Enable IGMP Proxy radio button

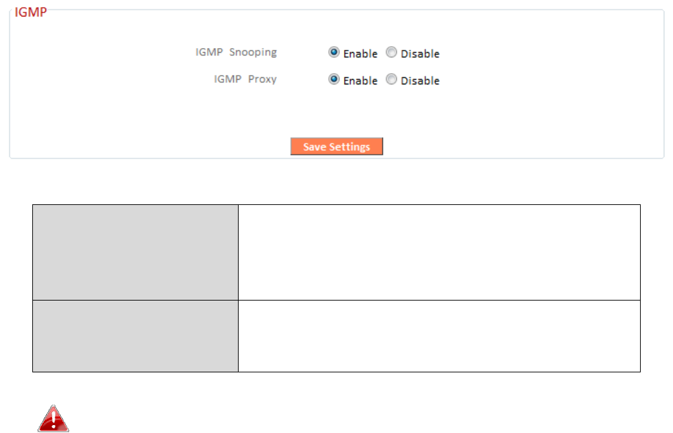[x=334, y=80]
